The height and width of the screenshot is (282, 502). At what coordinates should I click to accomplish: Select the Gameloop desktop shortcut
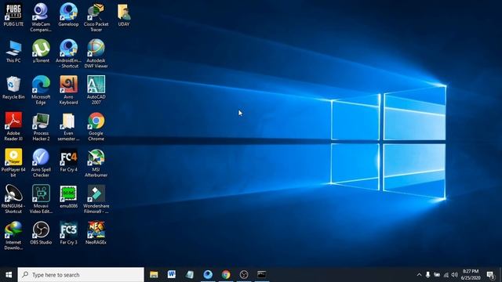68,15
